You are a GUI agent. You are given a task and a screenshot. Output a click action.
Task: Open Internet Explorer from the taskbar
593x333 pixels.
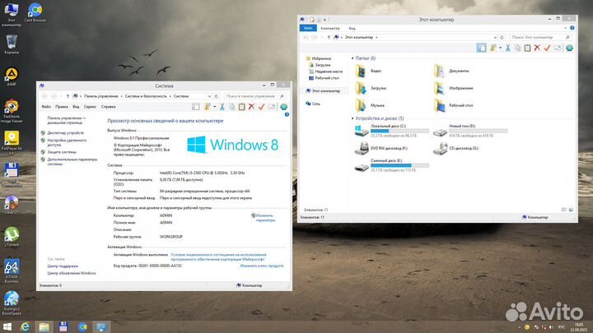pos(26,326)
